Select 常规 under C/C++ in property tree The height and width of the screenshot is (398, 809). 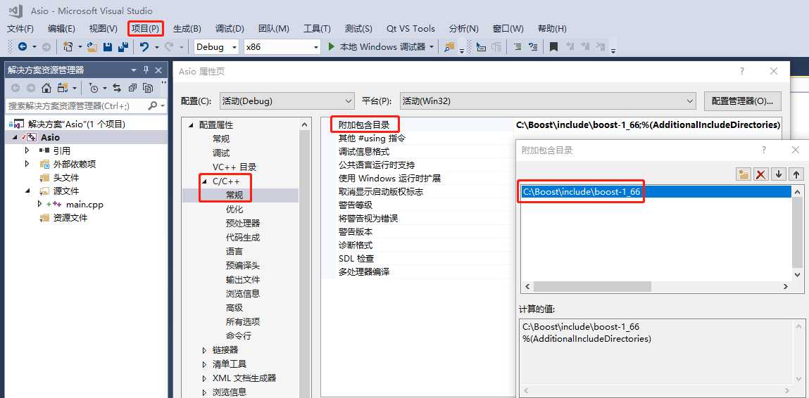[234, 195]
